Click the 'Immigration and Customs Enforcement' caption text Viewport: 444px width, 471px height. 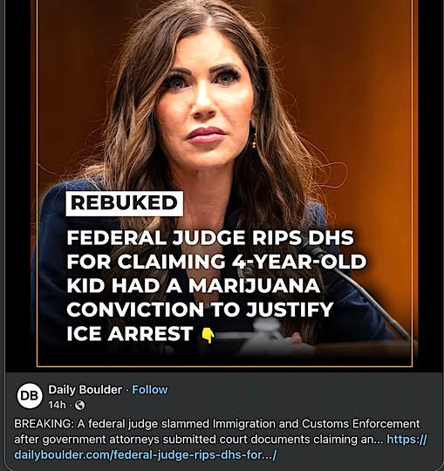(x=316, y=424)
